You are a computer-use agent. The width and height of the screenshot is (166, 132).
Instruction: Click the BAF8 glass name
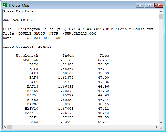[34, 78]
